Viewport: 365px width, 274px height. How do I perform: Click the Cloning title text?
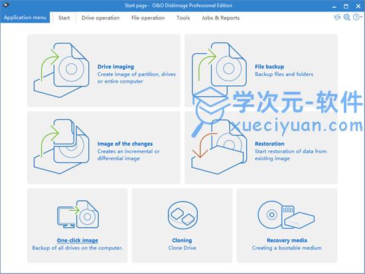(182, 240)
